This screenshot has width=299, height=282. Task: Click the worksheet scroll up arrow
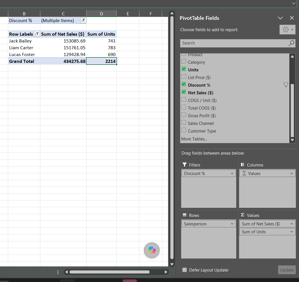(x=172, y=13)
